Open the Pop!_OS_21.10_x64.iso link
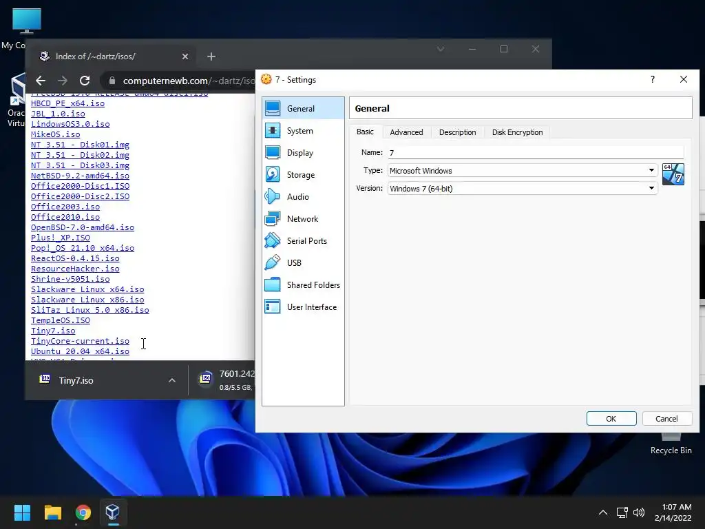 (x=83, y=248)
